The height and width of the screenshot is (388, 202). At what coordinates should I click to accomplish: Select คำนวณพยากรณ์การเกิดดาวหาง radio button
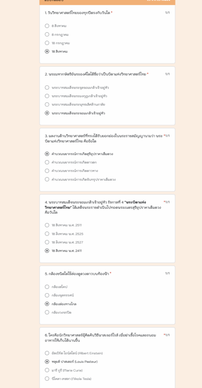(x=47, y=171)
